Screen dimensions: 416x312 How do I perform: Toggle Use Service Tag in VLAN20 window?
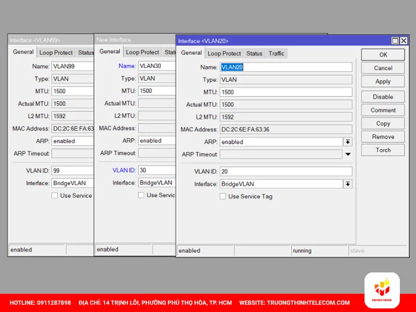[223, 197]
